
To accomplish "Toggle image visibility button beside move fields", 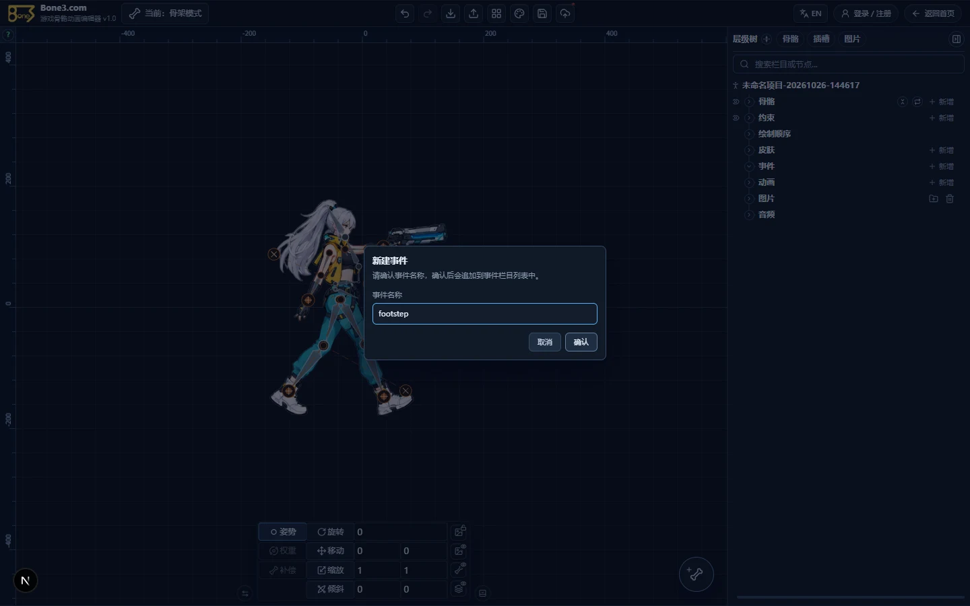I will tap(459, 551).
